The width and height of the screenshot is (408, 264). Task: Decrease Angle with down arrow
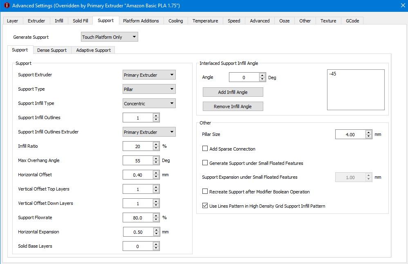coord(262,79)
